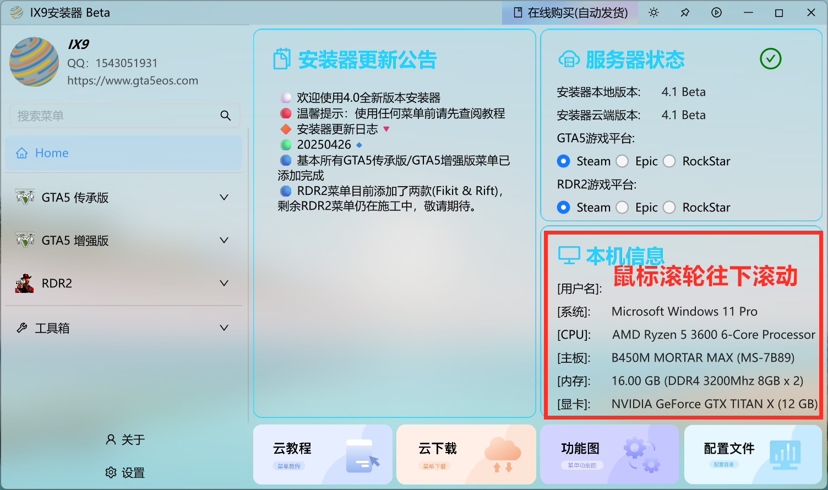Open the 功能图 card
The height and width of the screenshot is (490, 828).
(x=610, y=454)
